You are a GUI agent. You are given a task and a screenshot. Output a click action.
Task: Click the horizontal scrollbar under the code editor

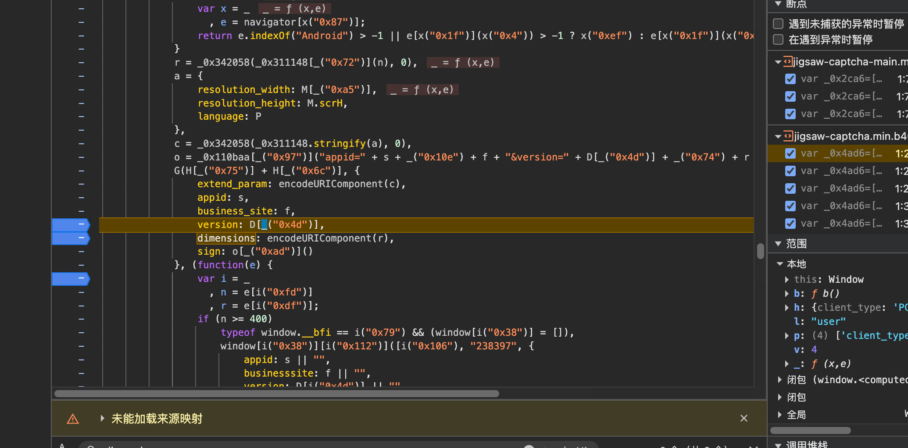click(277, 393)
